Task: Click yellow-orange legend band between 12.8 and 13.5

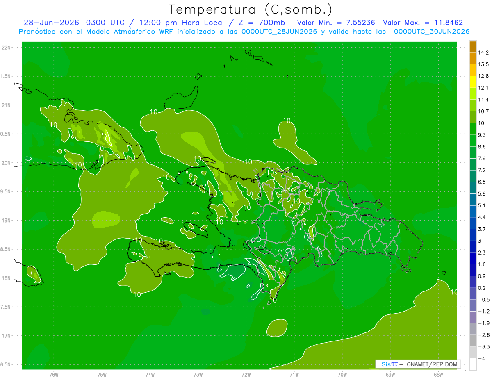Action: pos(473,70)
